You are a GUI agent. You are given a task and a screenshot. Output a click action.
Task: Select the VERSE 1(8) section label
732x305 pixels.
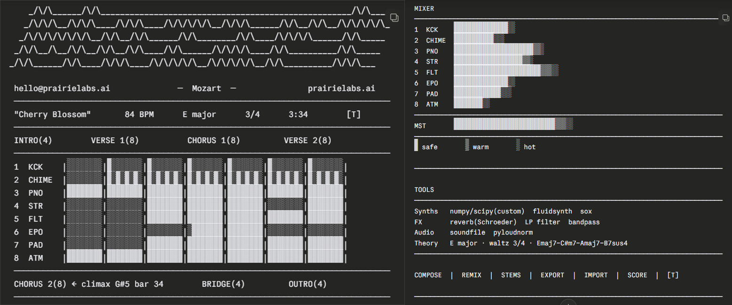coord(115,140)
